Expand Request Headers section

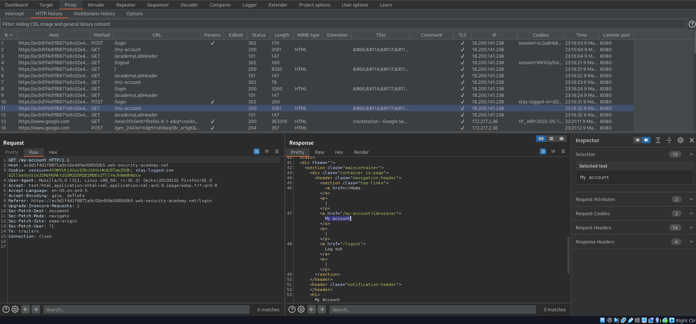(691, 227)
